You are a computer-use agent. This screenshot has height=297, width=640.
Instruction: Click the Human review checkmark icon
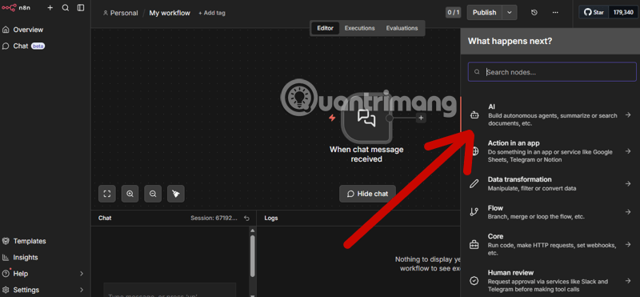point(474,281)
